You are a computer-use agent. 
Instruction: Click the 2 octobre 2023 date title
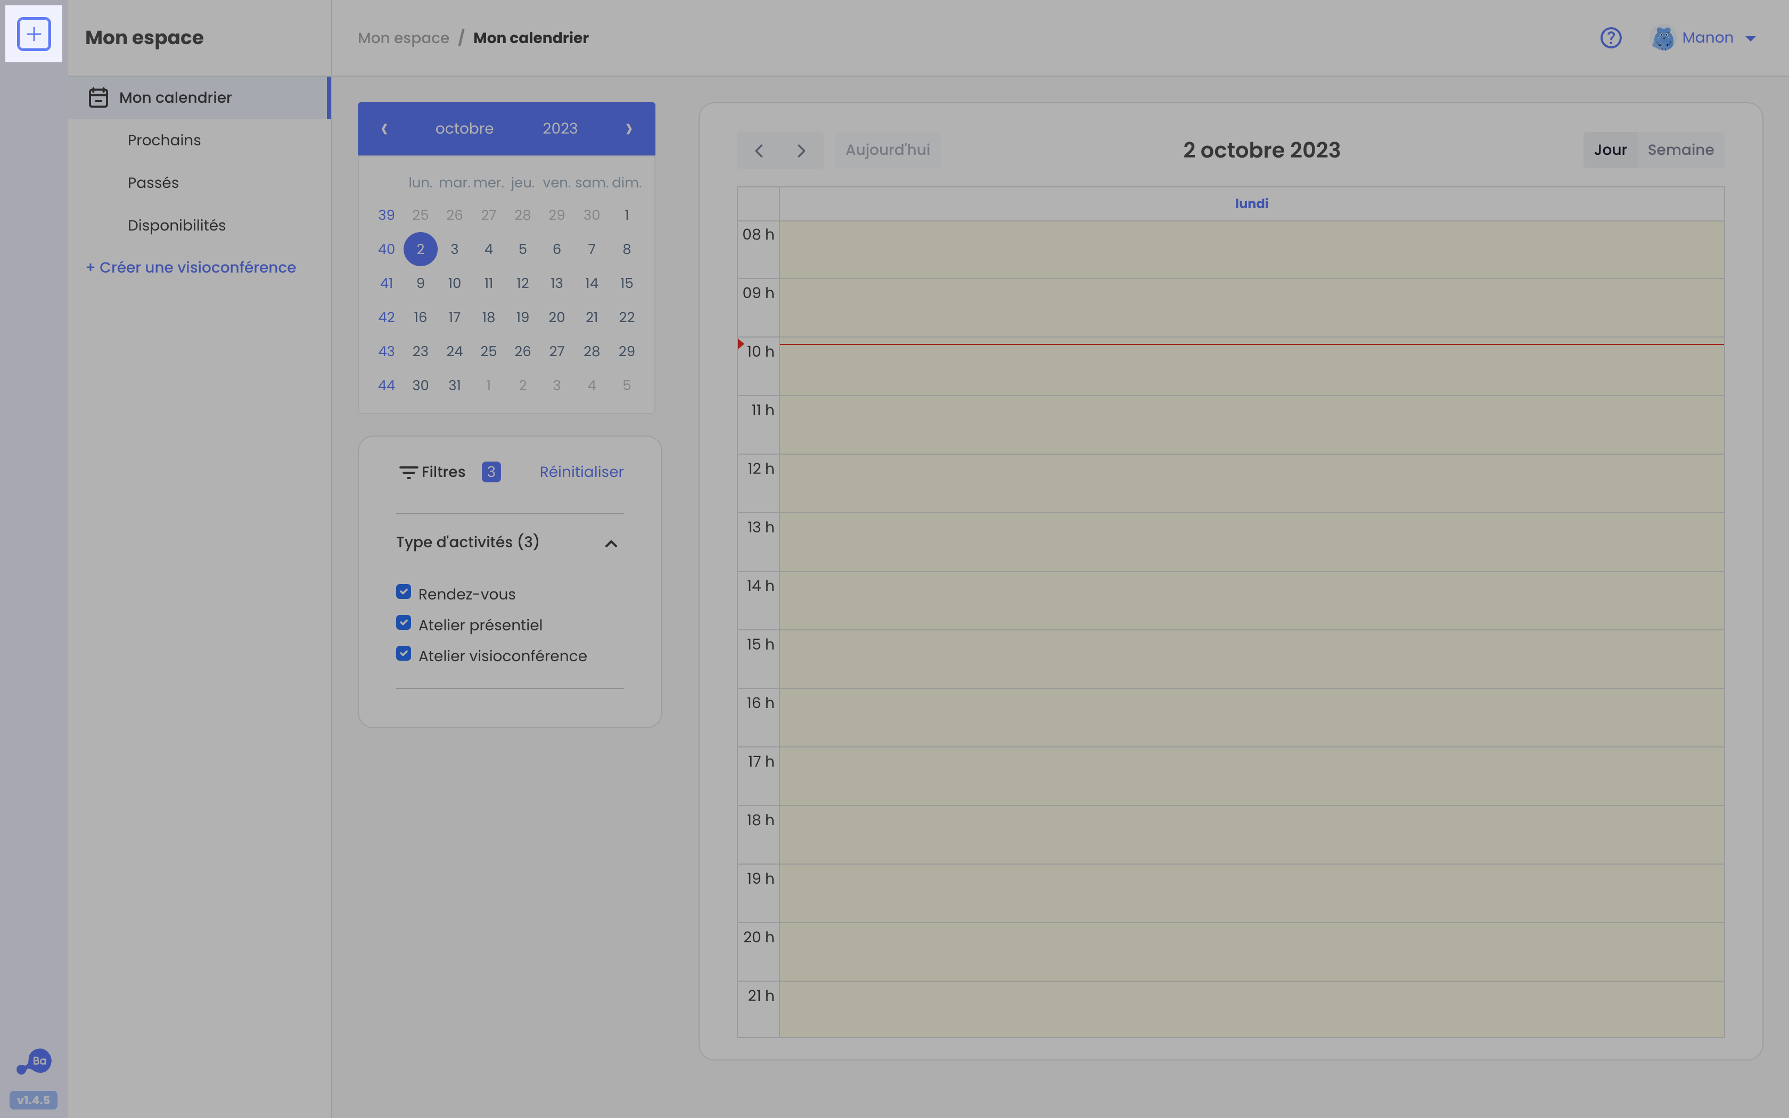[1261, 150]
